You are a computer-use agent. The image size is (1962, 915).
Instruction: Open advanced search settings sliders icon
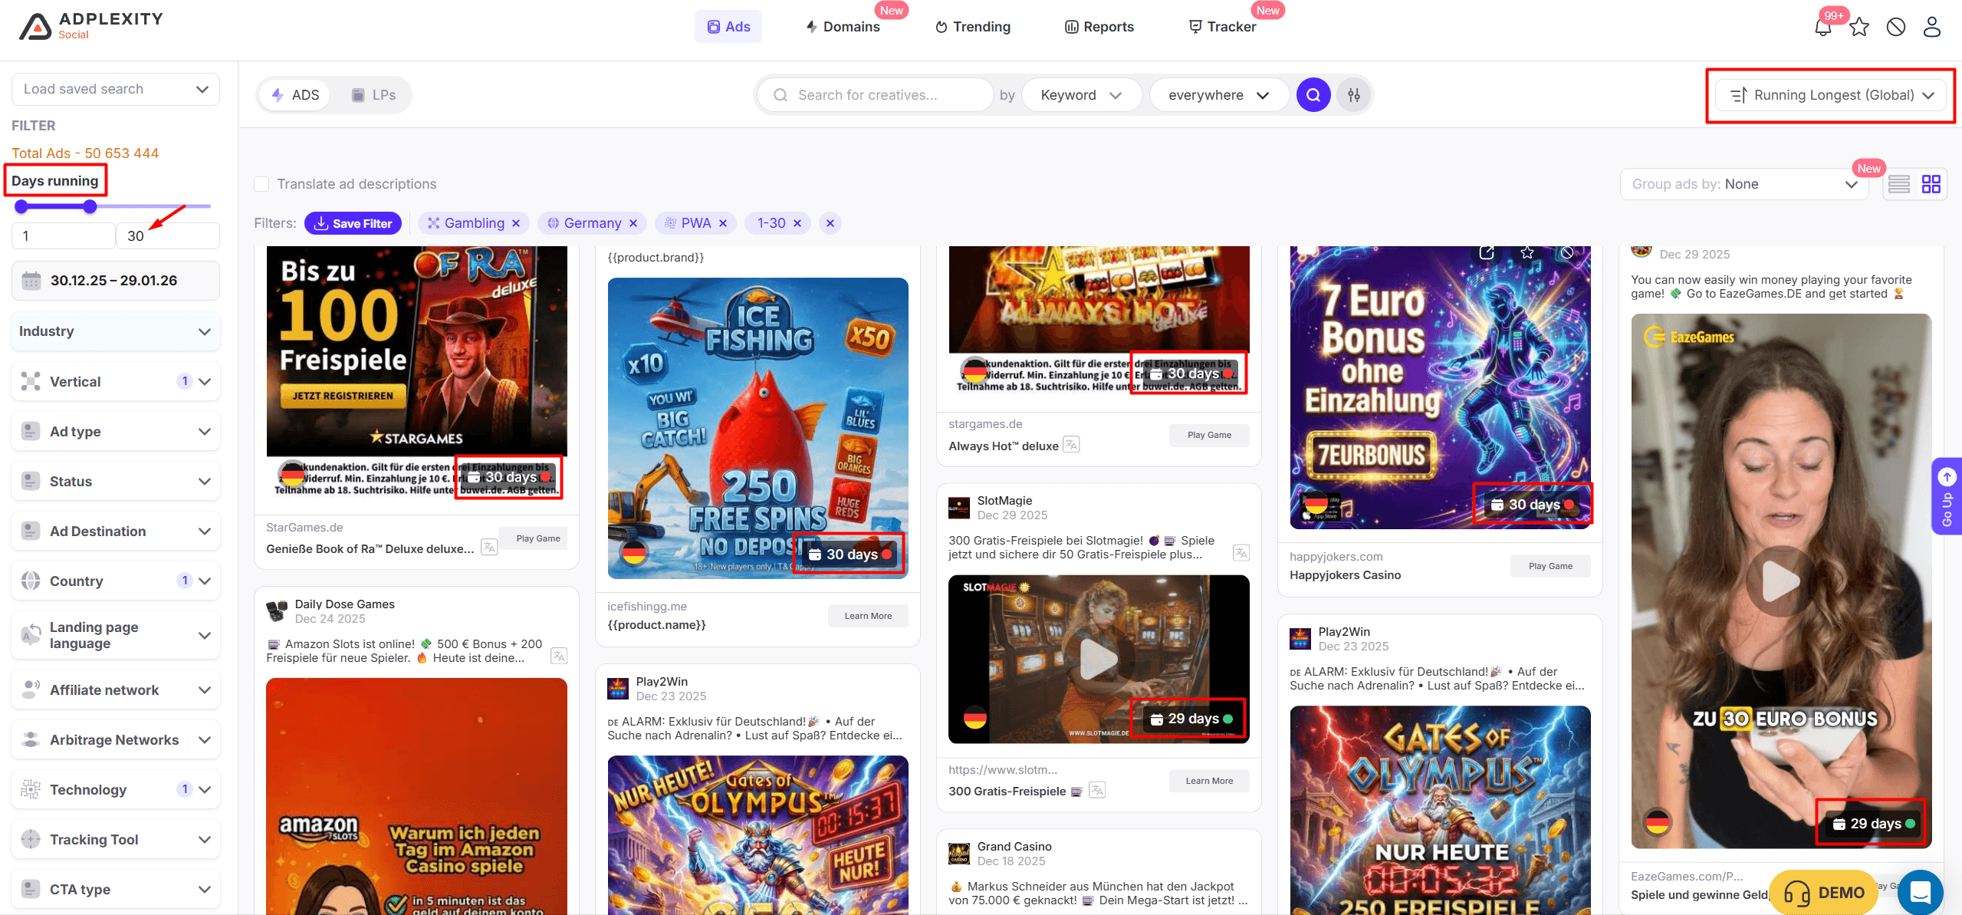coord(1354,95)
